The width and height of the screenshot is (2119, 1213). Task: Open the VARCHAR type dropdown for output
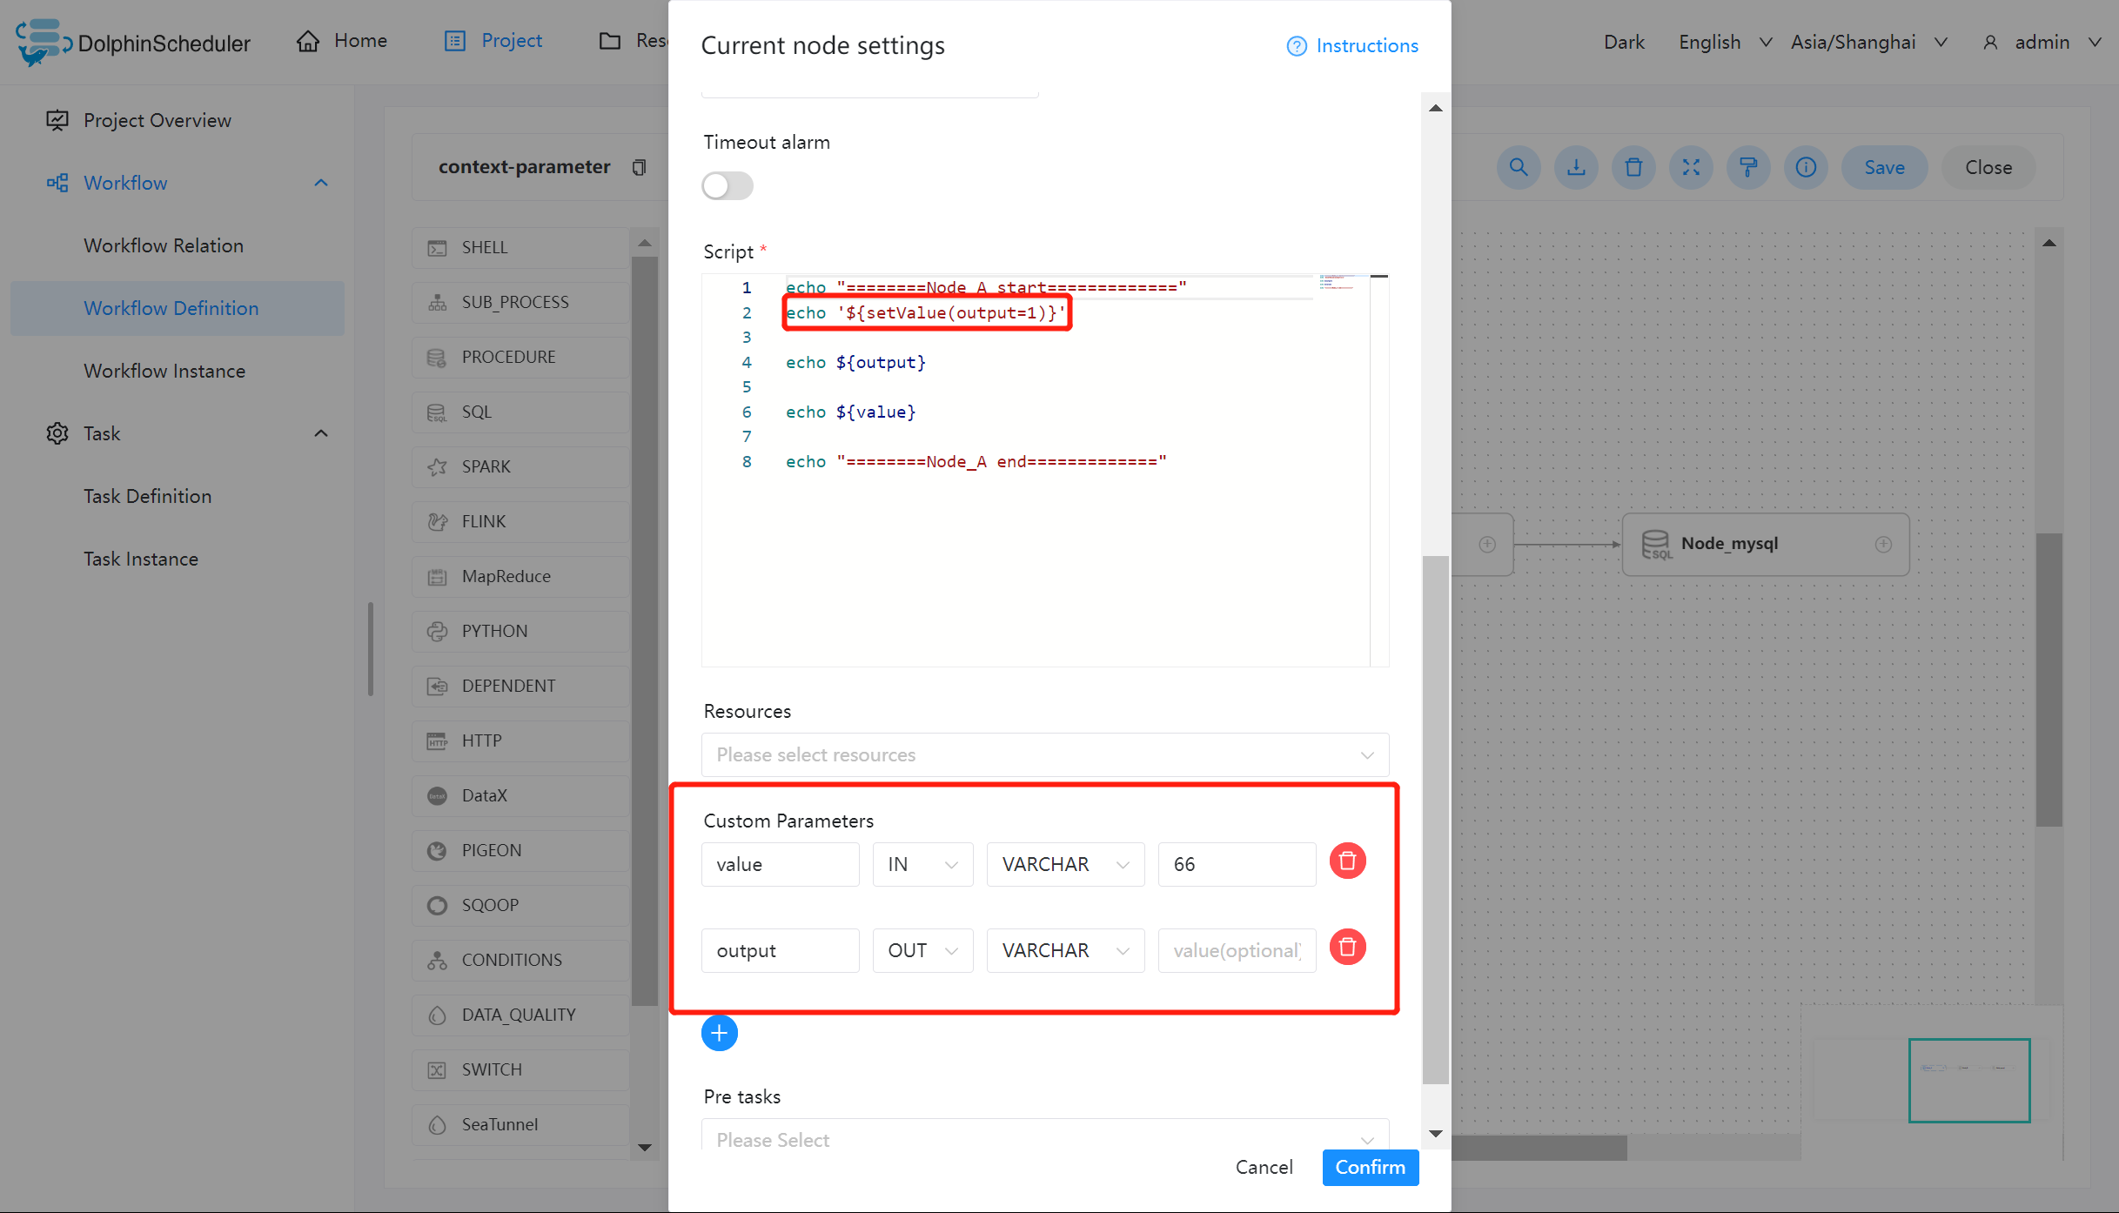coord(1065,950)
